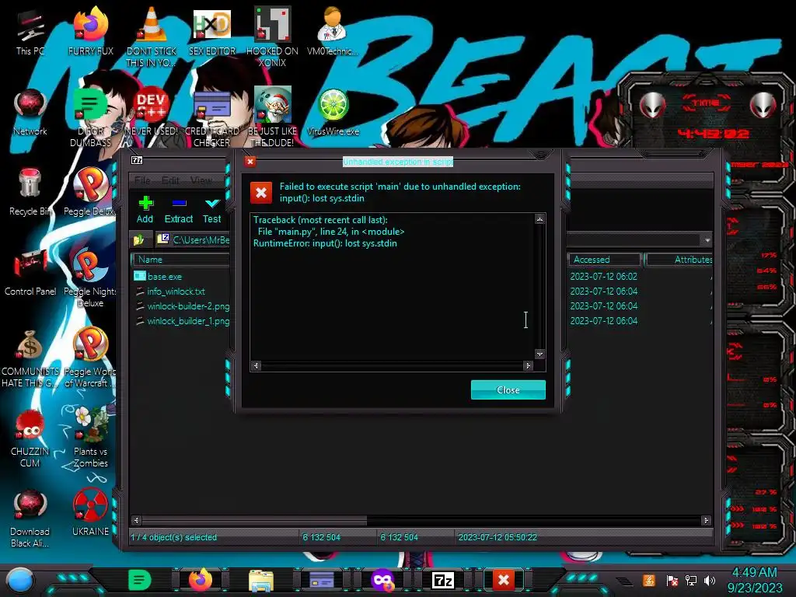Click accessed date 2023-07-12 06:02
Image resolution: width=796 pixels, height=597 pixels.
[603, 277]
